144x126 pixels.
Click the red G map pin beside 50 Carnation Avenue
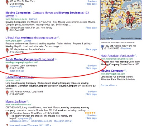[x=7, y=114]
